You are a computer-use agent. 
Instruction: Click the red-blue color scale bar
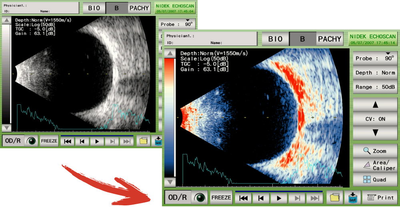point(169,118)
